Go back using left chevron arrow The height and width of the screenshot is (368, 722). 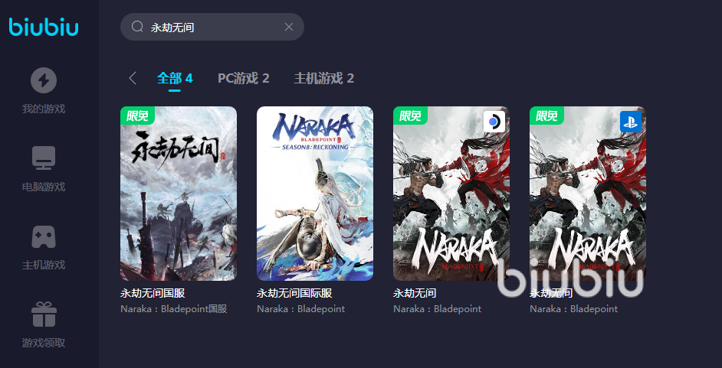click(133, 78)
